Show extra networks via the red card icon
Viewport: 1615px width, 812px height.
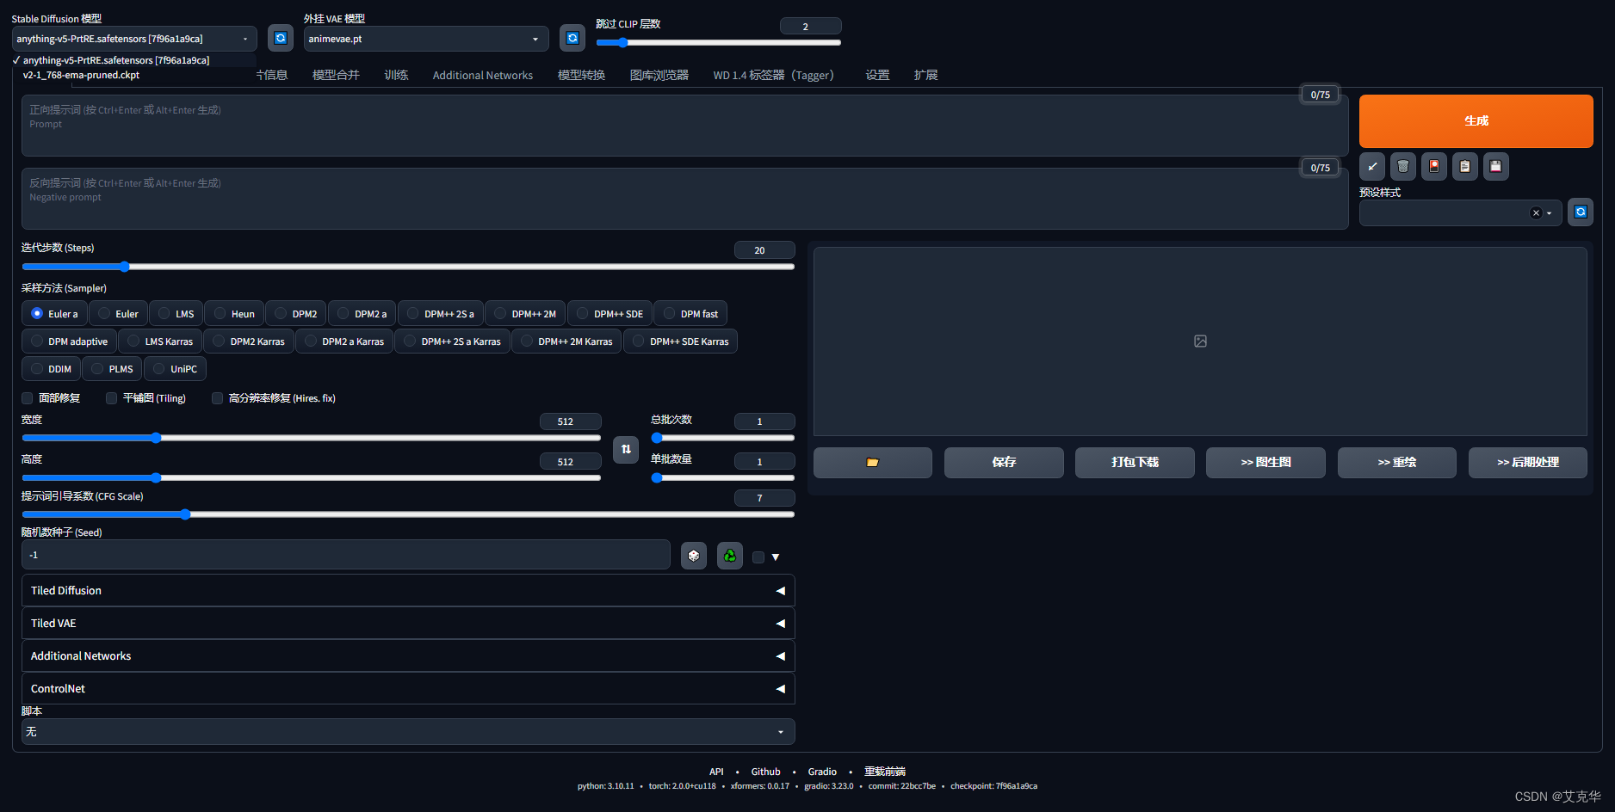(1434, 166)
